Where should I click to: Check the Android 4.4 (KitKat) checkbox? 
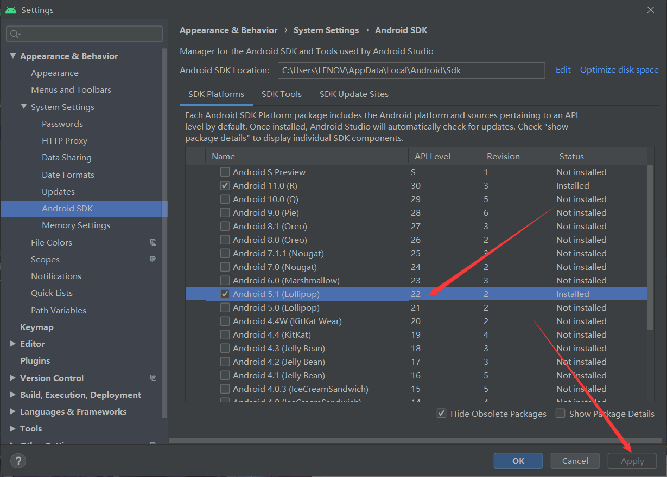point(225,334)
